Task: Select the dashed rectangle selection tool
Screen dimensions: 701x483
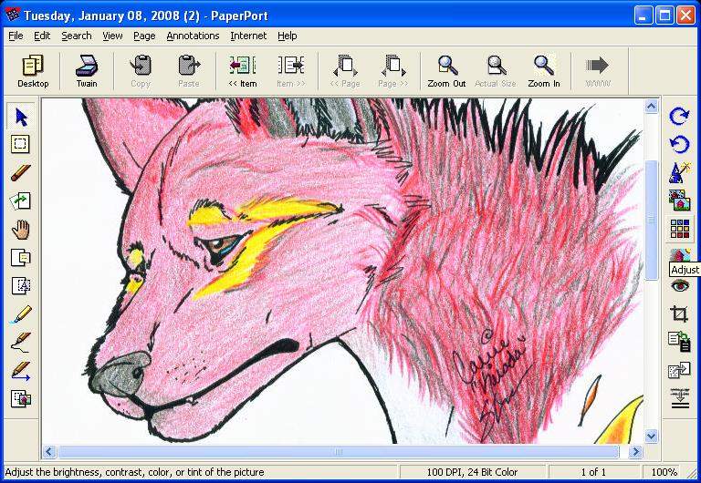Action: coord(21,144)
